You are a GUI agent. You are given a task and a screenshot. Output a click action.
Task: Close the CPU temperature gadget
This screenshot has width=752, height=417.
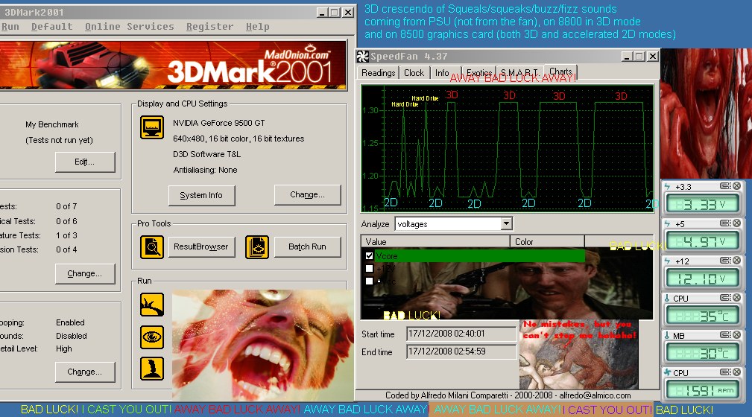[736, 298]
